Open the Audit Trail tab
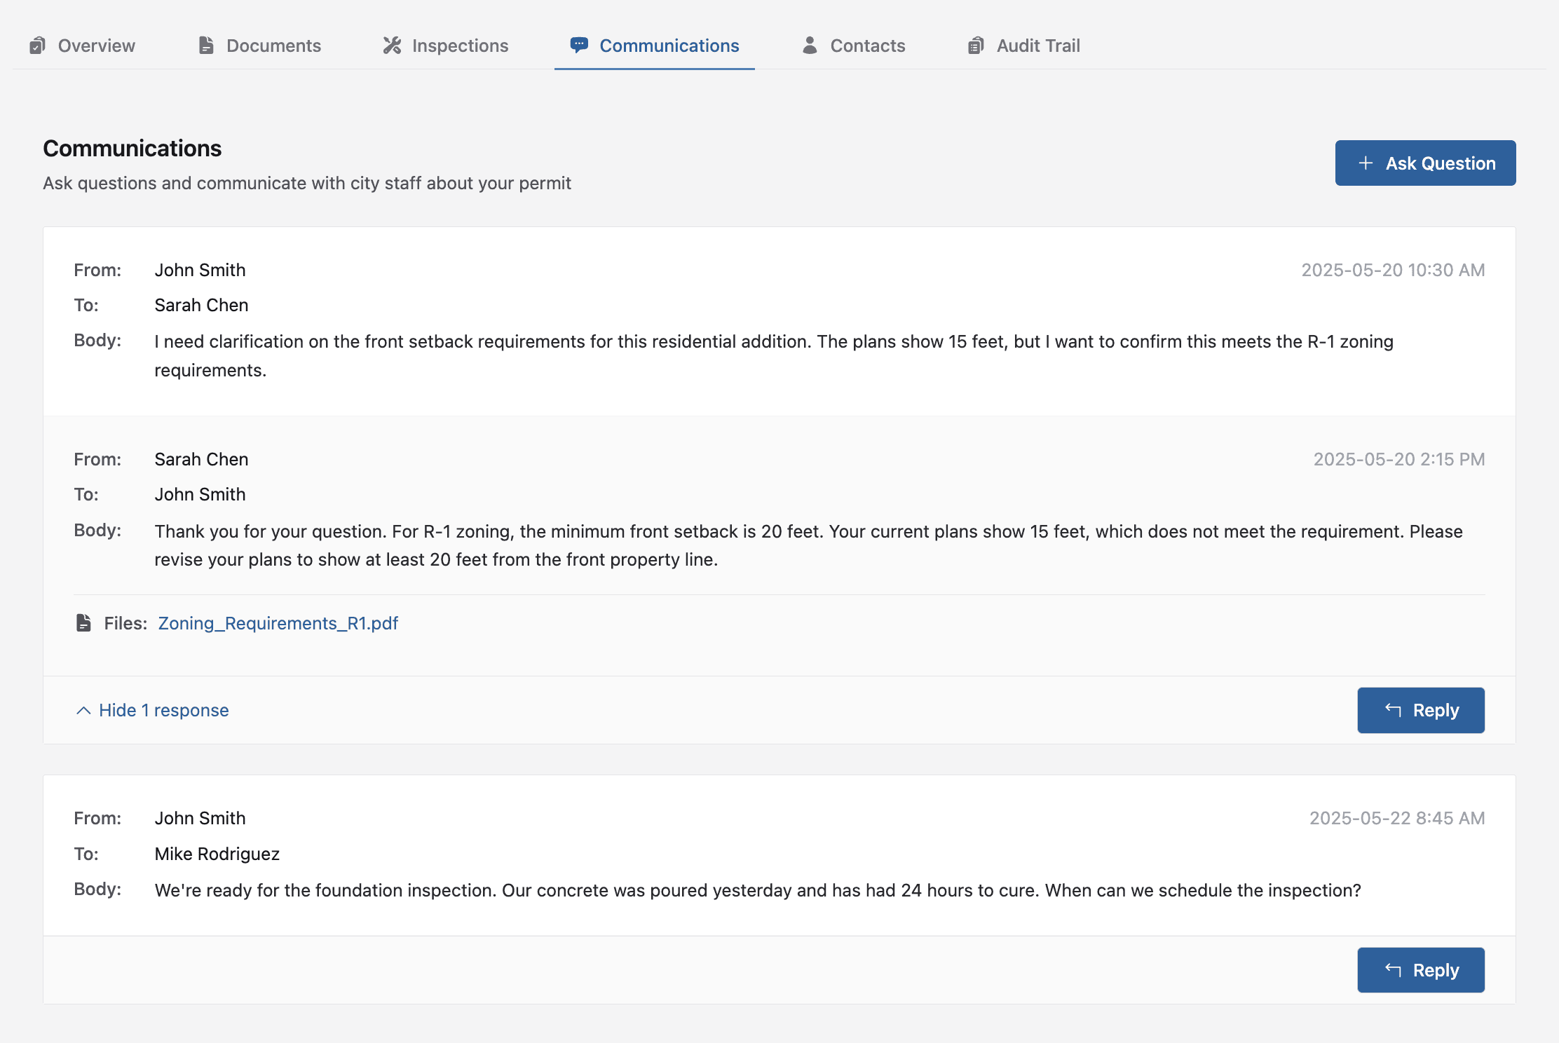 pos(1037,46)
